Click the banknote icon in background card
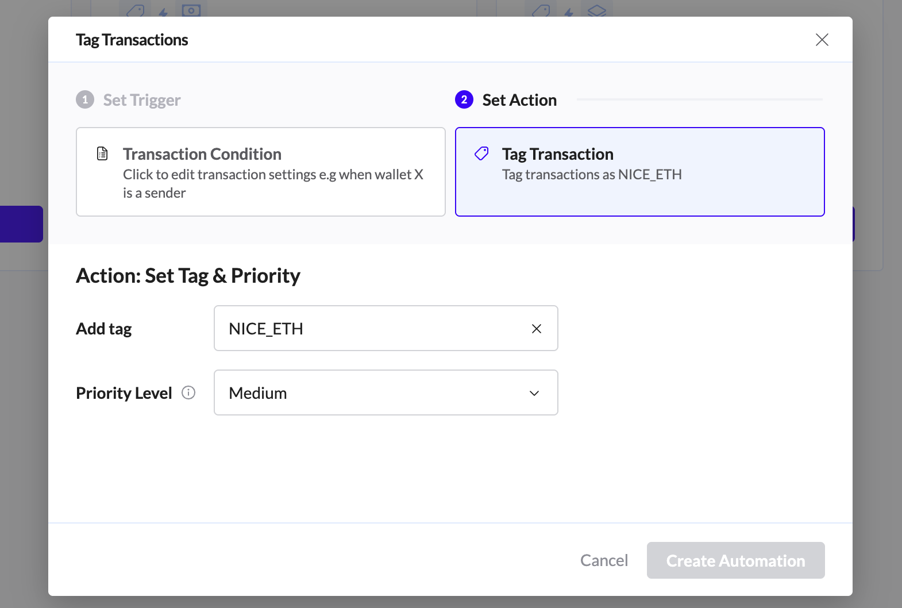This screenshot has width=902, height=608. tap(191, 10)
